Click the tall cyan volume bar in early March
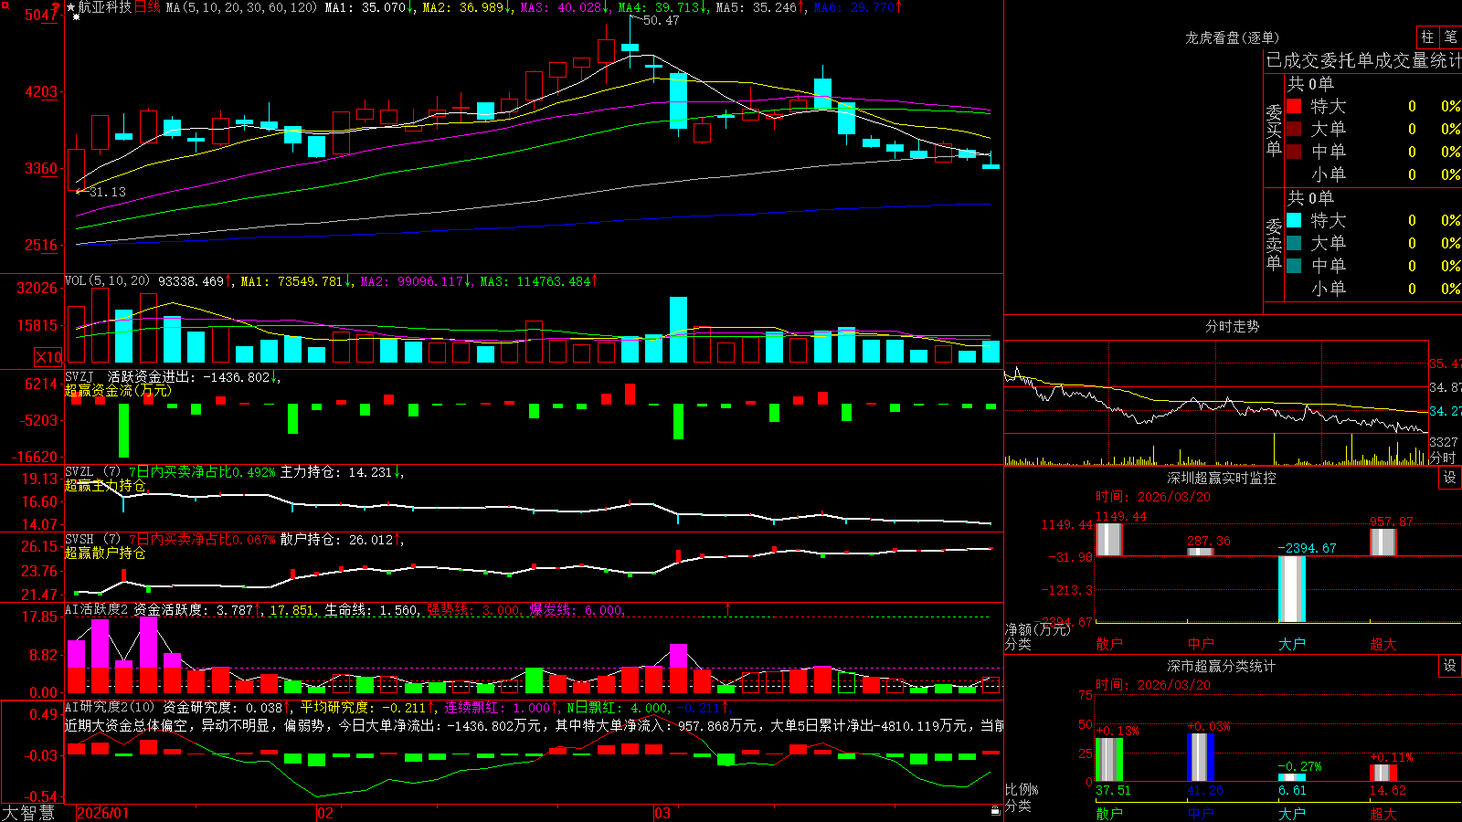Viewport: 1462px width, 822px height. [678, 330]
